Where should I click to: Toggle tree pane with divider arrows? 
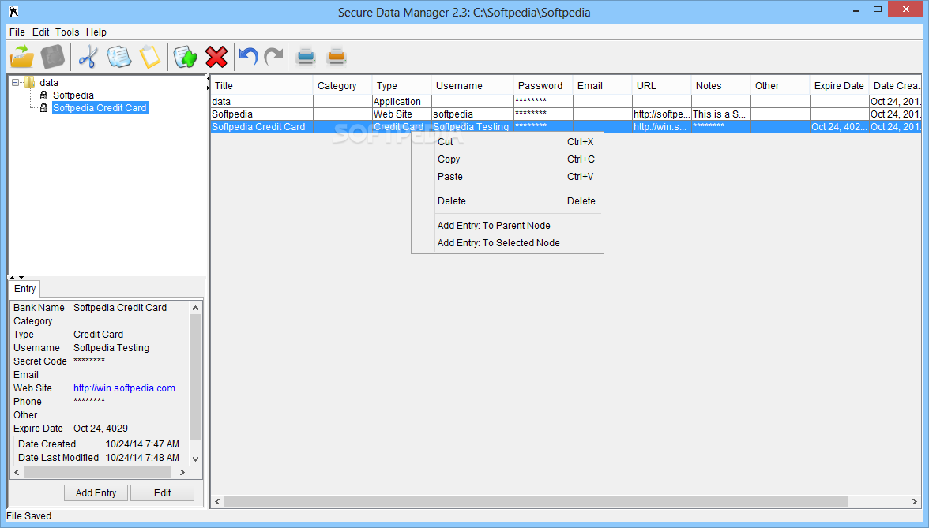tap(17, 277)
